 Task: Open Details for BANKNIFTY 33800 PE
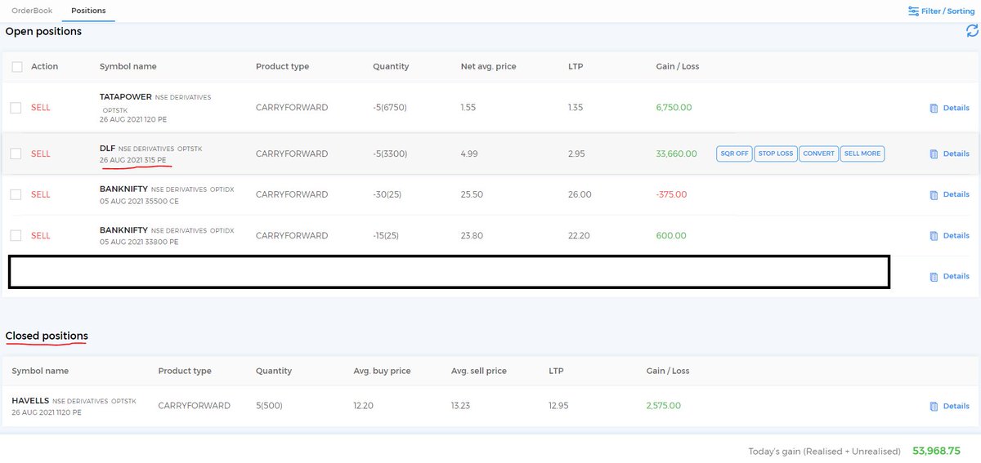pos(949,235)
